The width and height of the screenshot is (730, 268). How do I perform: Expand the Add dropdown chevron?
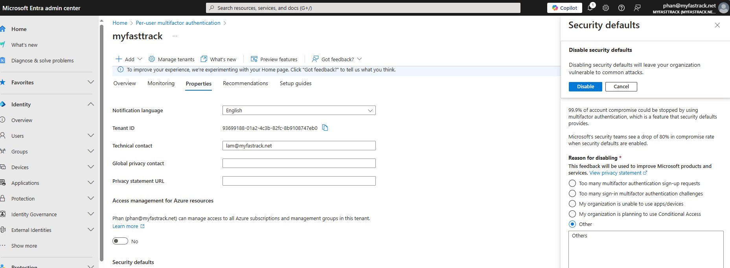coord(140,59)
